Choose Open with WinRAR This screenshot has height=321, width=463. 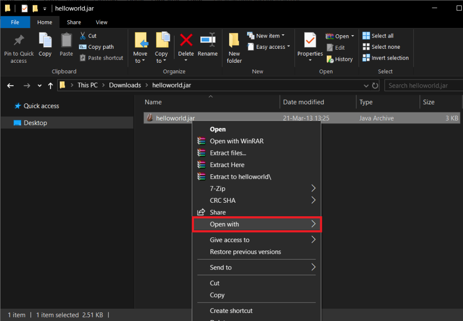click(x=256, y=141)
